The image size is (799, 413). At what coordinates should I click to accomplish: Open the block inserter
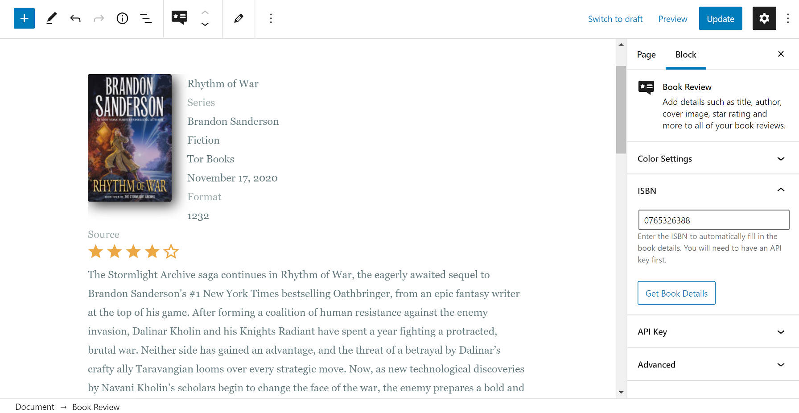click(x=24, y=18)
